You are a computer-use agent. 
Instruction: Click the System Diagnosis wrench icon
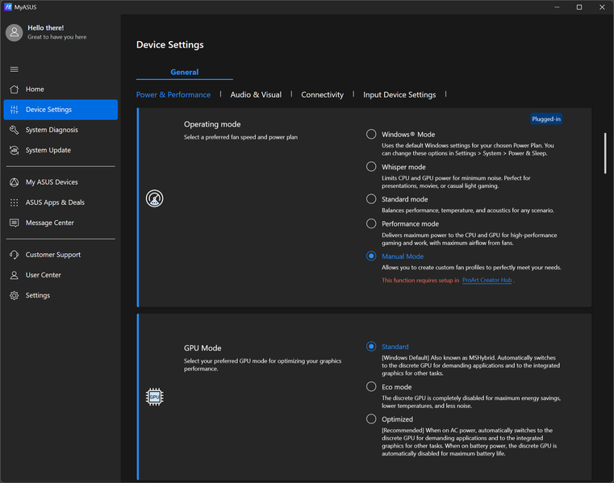[14, 130]
